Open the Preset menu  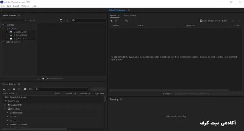click(16, 6)
